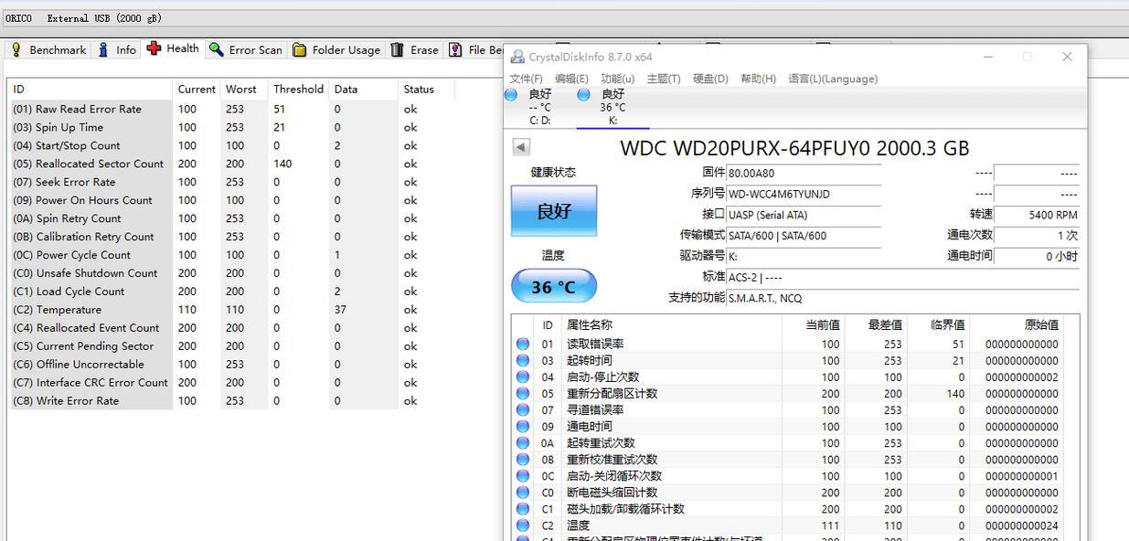Screen dimensions: 1129x541
Task: Select the (0C) Power Cycle Count row
Action: coord(231,255)
